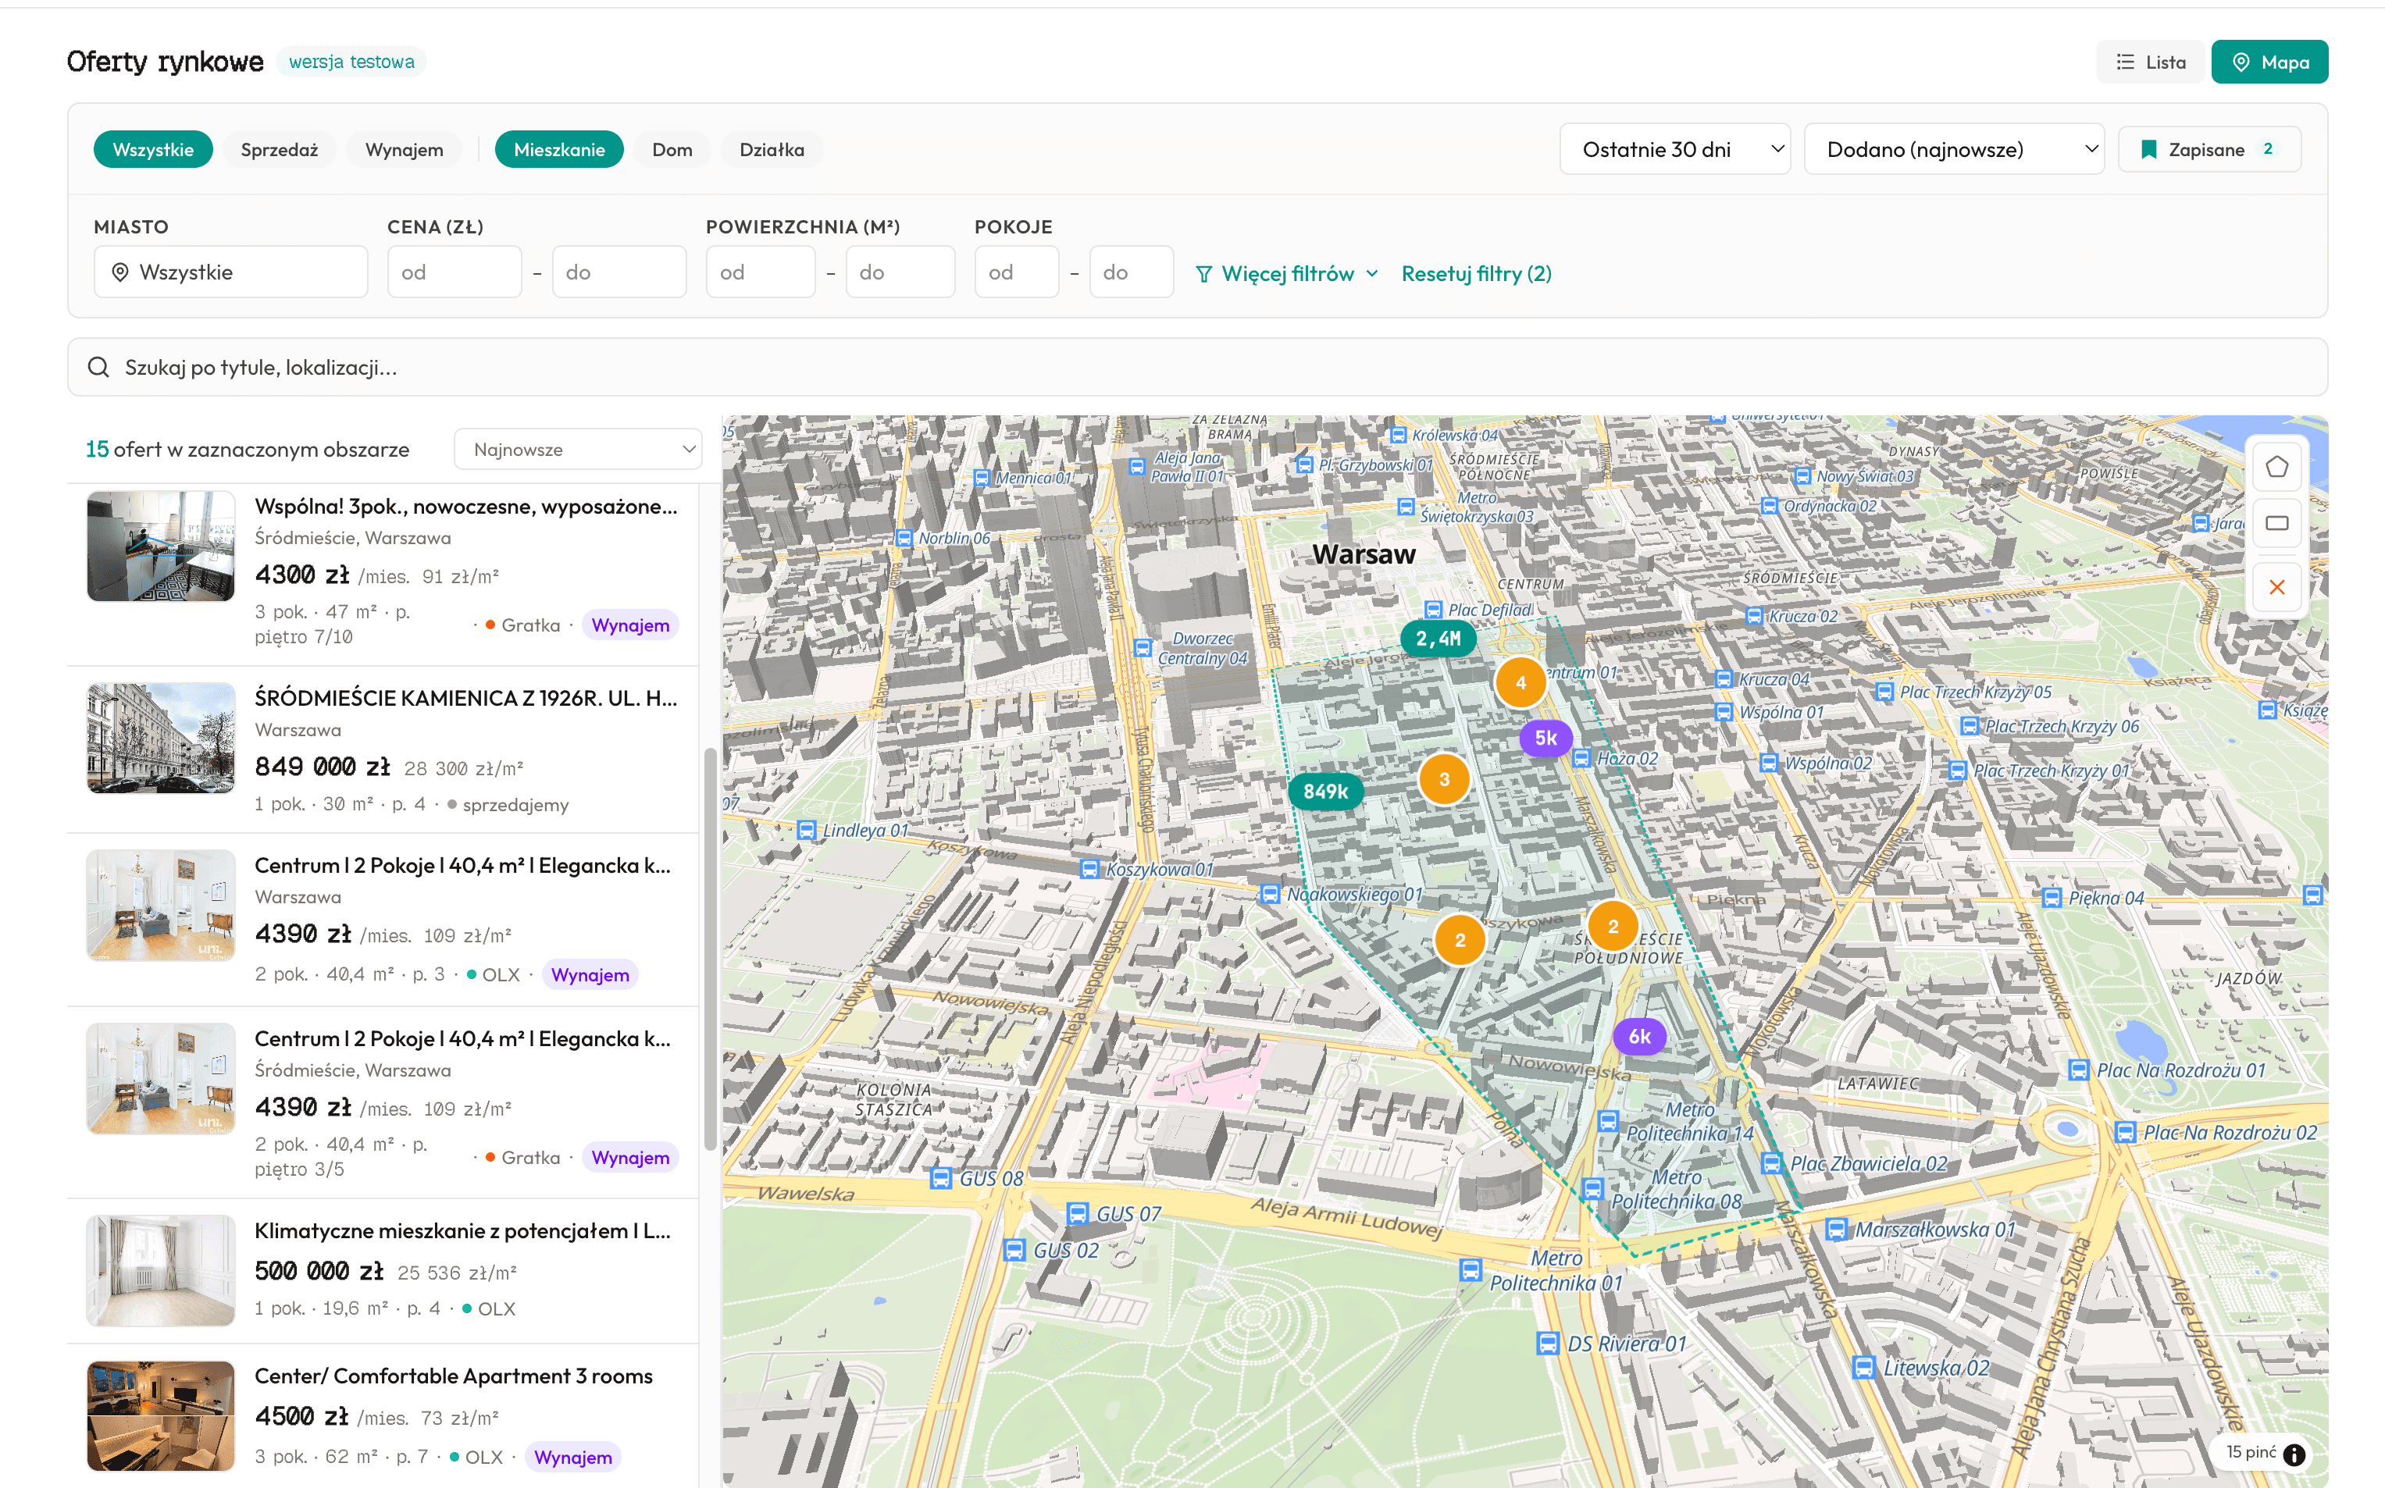The image size is (2385, 1488).
Task: Click Wynajem tag on 4300 zł listing
Action: 630,625
